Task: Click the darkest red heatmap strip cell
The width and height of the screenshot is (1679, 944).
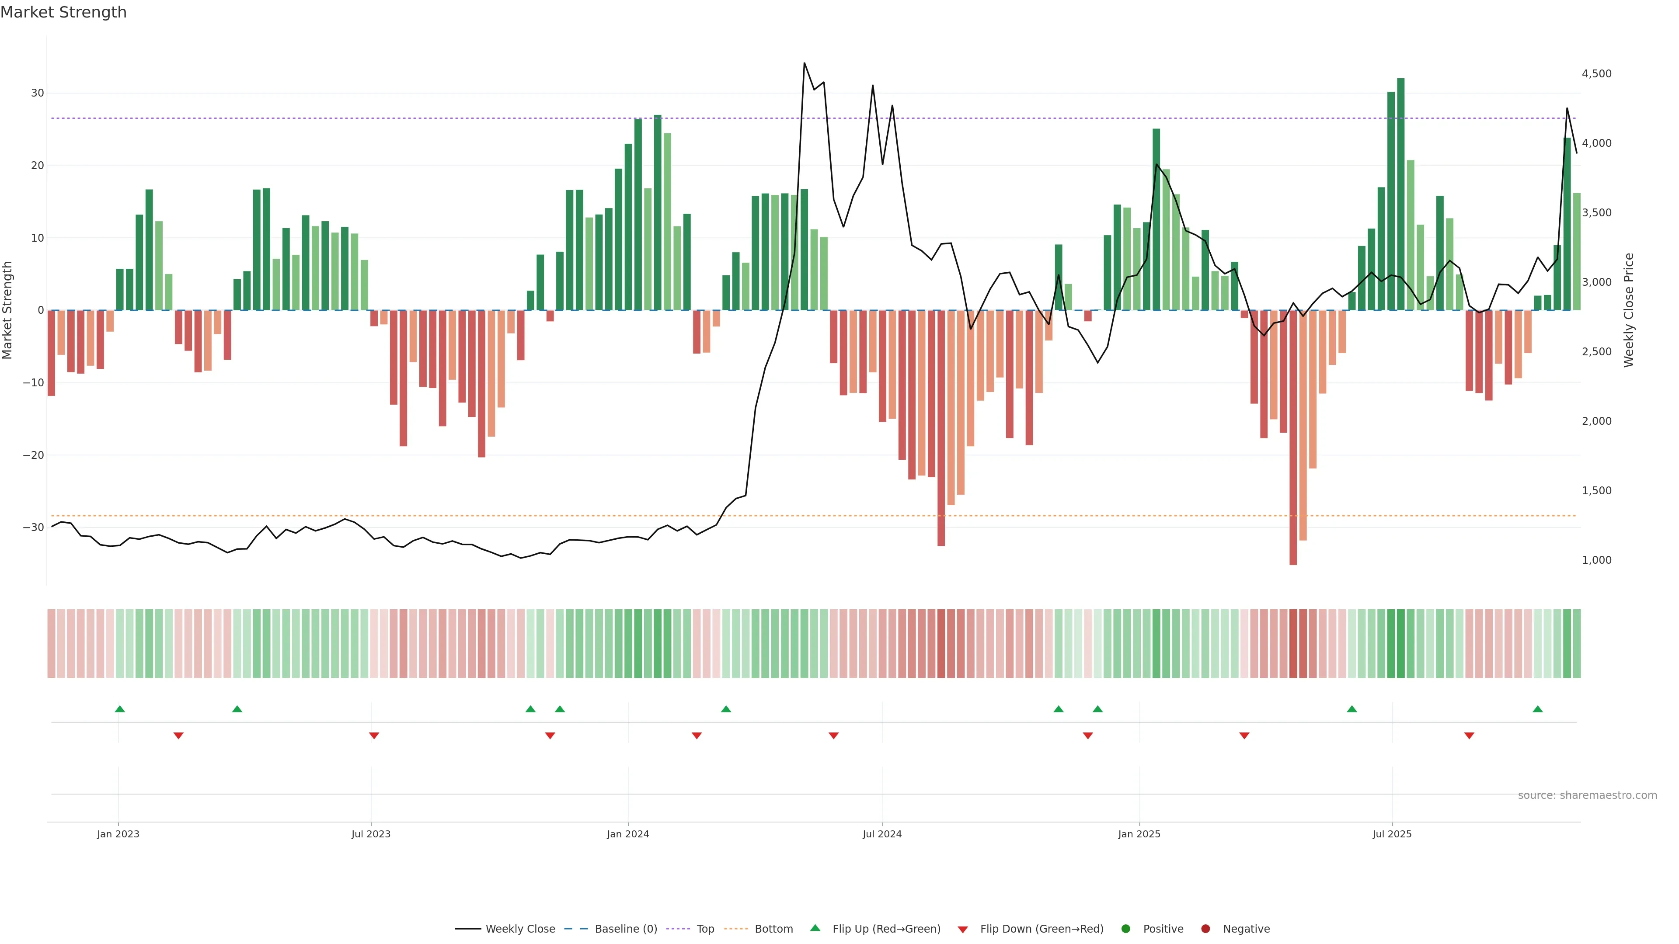Action: tap(1293, 644)
